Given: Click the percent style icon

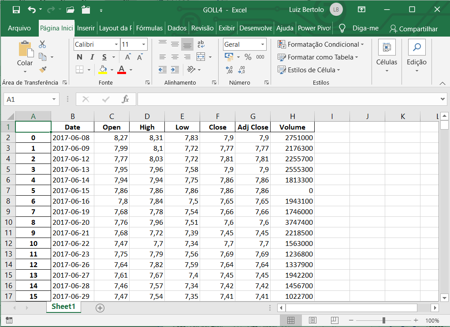Looking at the screenshot, I should click(248, 57).
